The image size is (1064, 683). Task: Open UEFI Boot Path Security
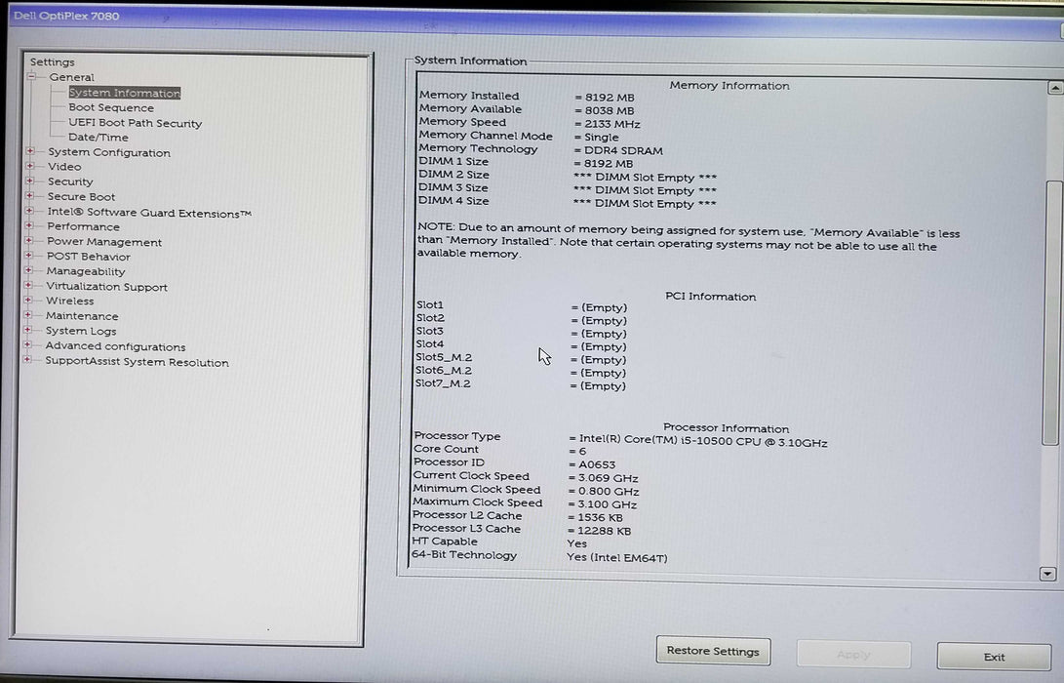135,124
